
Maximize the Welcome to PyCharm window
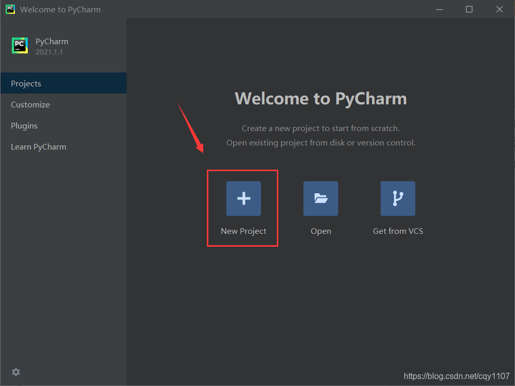click(469, 9)
